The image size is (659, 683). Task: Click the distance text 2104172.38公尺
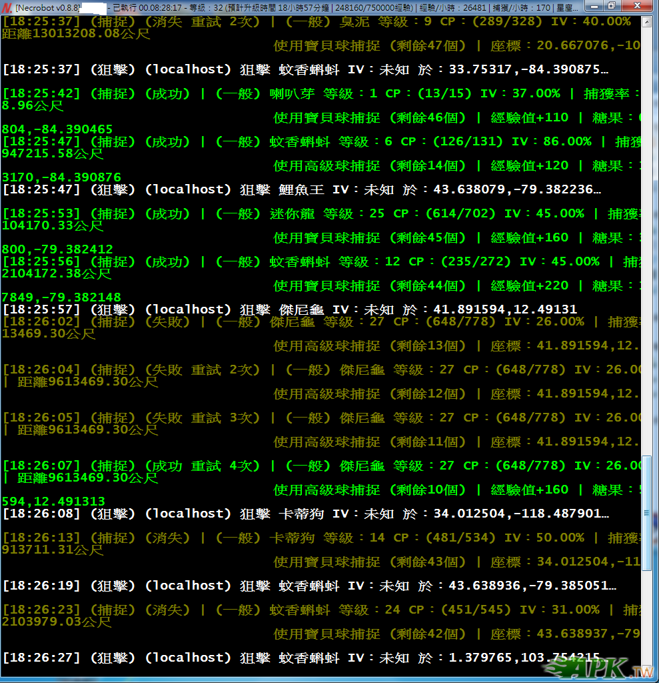(x=57, y=273)
